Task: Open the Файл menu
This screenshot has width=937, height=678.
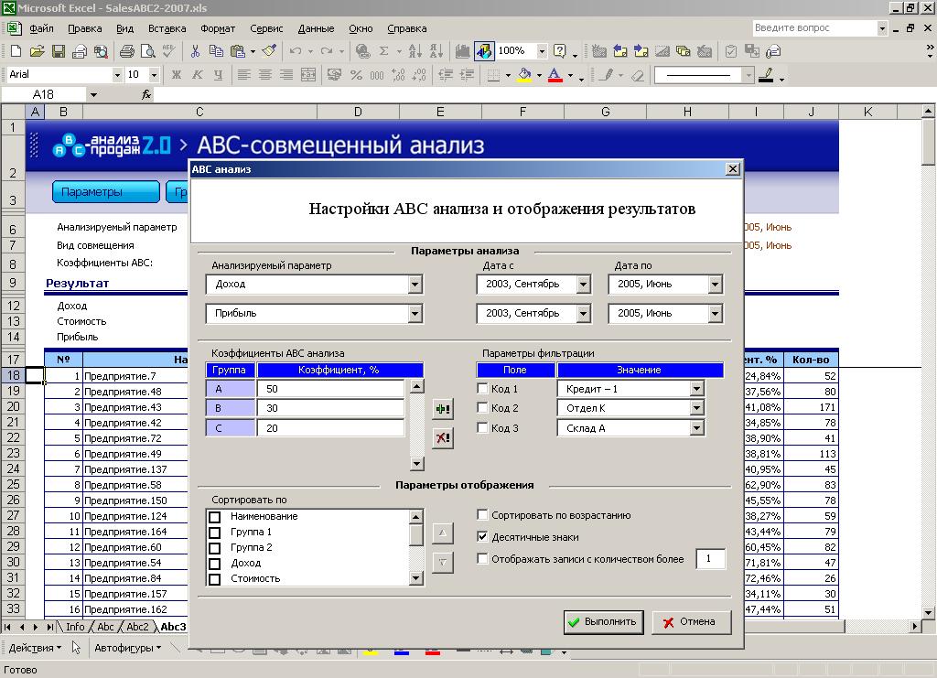Action: coord(41,28)
